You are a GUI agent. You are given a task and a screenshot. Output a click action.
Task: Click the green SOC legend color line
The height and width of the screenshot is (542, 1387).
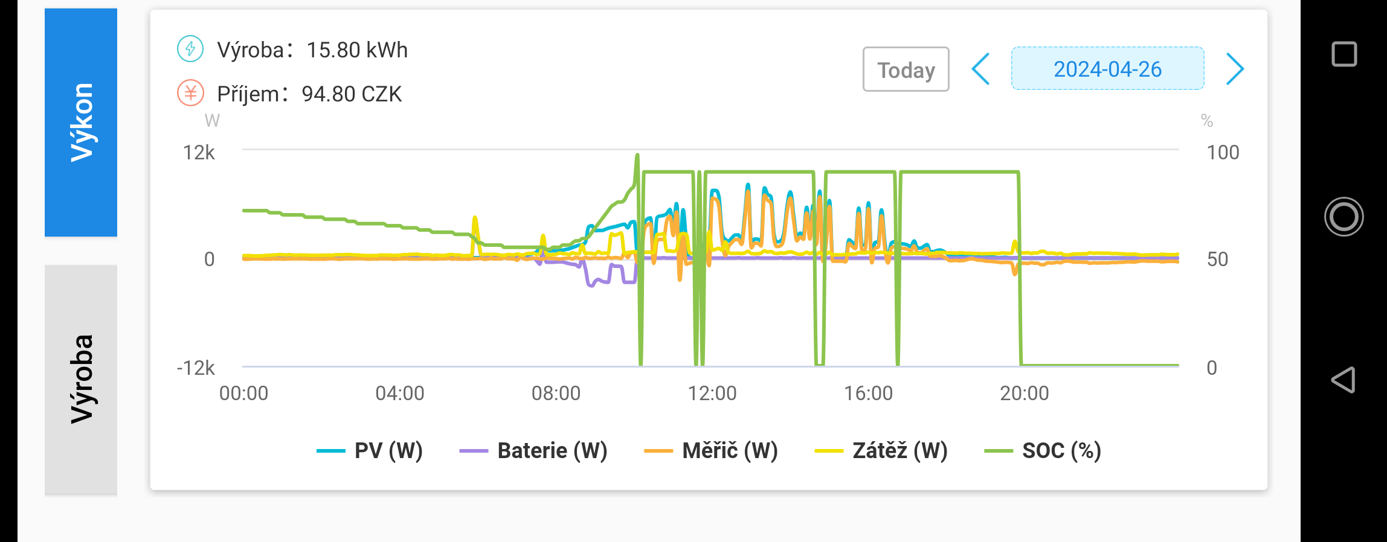click(998, 451)
